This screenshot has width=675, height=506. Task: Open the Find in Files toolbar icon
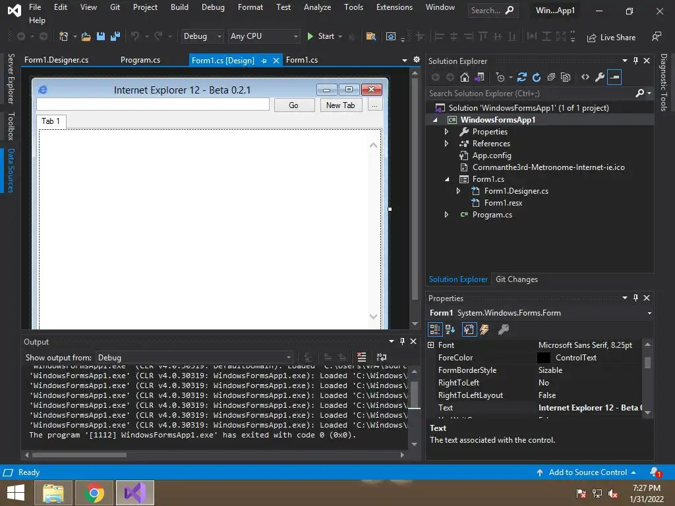point(370,37)
